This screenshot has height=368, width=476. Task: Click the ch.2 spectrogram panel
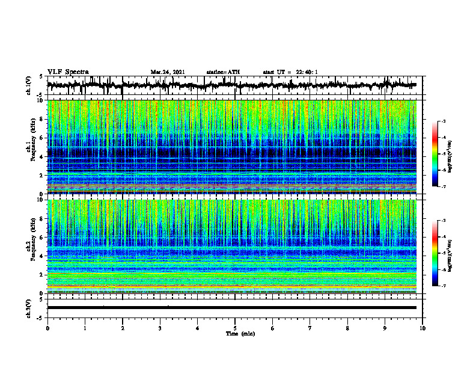pos(231,247)
